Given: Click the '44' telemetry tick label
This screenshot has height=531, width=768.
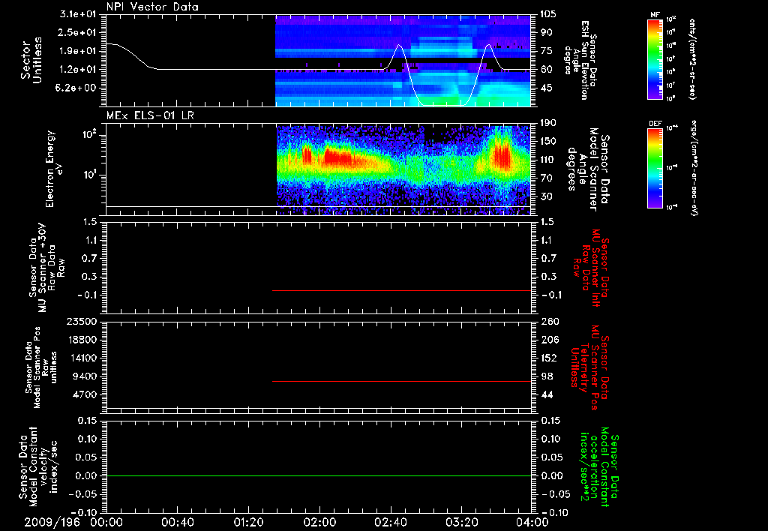Looking at the screenshot, I should (x=546, y=394).
